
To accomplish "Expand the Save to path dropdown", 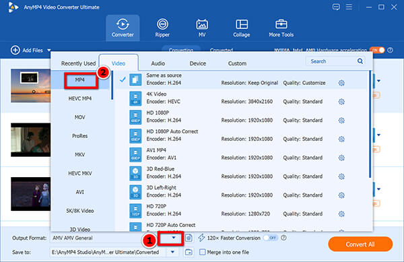I will (172, 252).
